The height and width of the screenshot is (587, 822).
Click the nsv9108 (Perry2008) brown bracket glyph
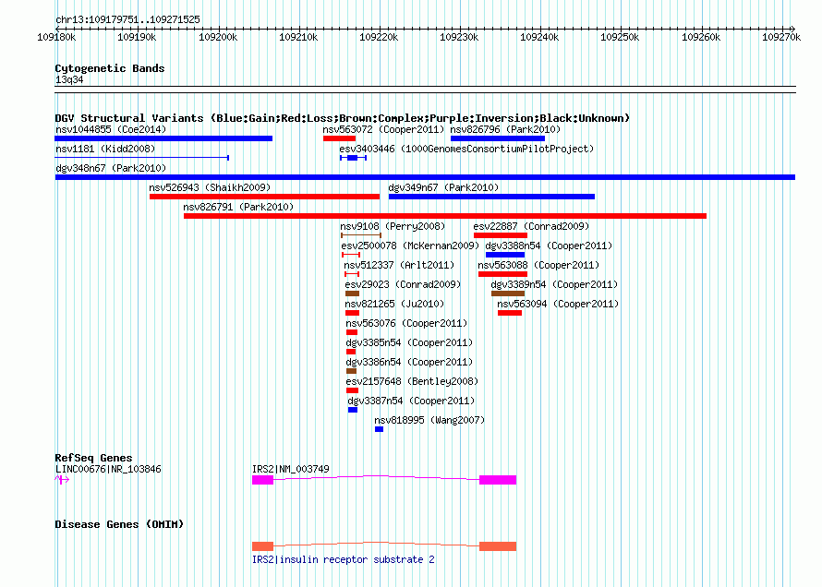[x=361, y=235]
